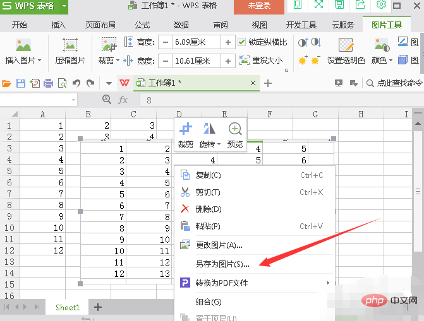Click the Undo arrow icon
This screenshot has width=424, height=321.
(76, 83)
